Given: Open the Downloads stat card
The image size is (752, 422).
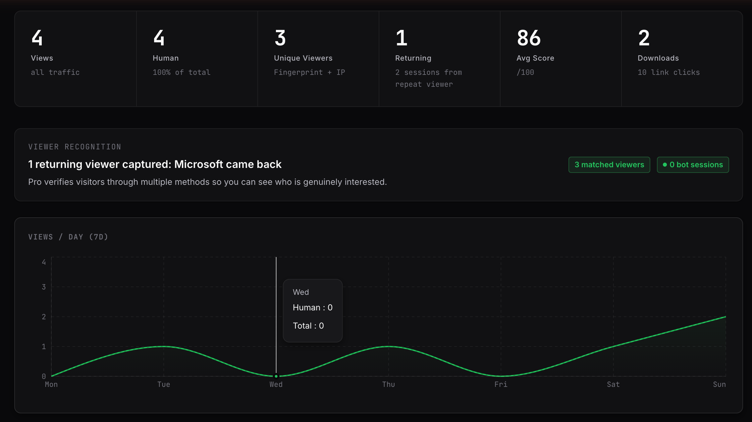Looking at the screenshot, I should [x=682, y=59].
